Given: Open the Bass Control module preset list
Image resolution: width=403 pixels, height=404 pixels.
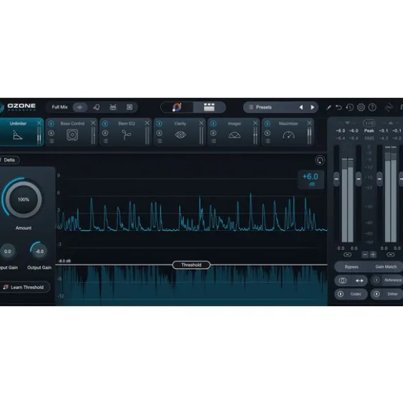Looking at the screenshot, I should click(x=51, y=141).
